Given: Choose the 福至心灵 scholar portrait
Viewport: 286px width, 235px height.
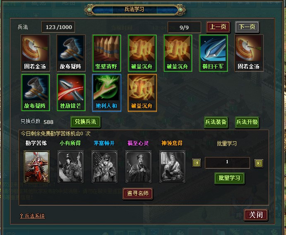Looking at the screenshot, I should click(138, 167).
